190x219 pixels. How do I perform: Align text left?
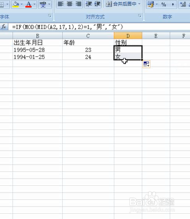(61, 4)
